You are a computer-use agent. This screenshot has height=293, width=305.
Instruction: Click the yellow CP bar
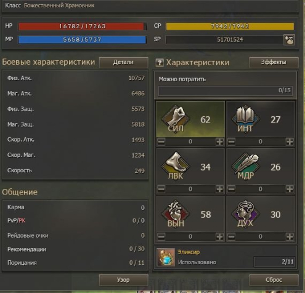[x=230, y=26]
